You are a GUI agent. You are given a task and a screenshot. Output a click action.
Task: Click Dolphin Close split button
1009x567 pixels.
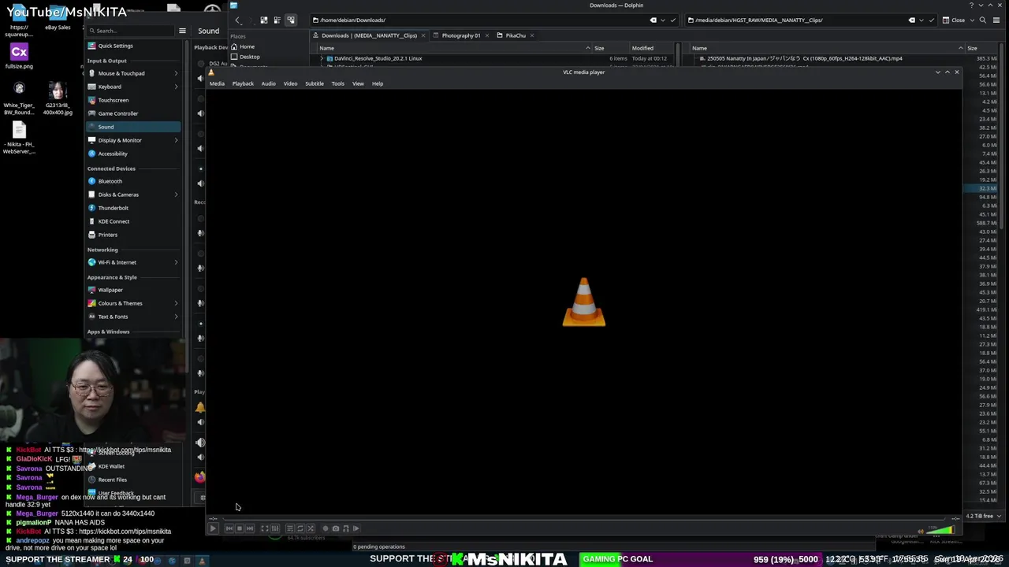(955, 20)
